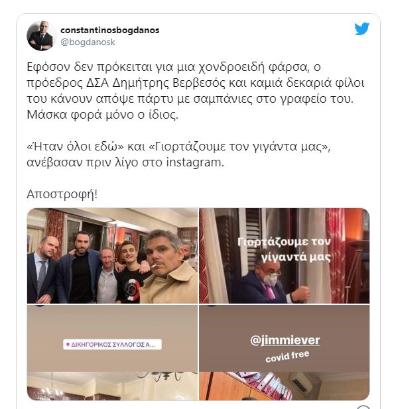This screenshot has width=396, height=409.
Task: Open the photo of the masked man
Action: [285, 256]
